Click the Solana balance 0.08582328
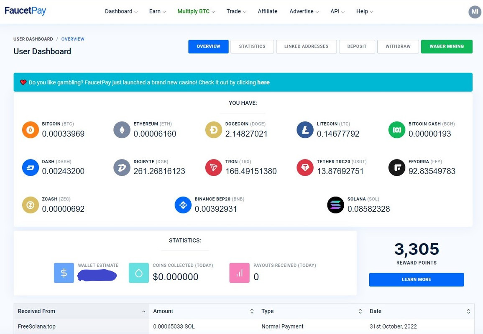 (369, 209)
